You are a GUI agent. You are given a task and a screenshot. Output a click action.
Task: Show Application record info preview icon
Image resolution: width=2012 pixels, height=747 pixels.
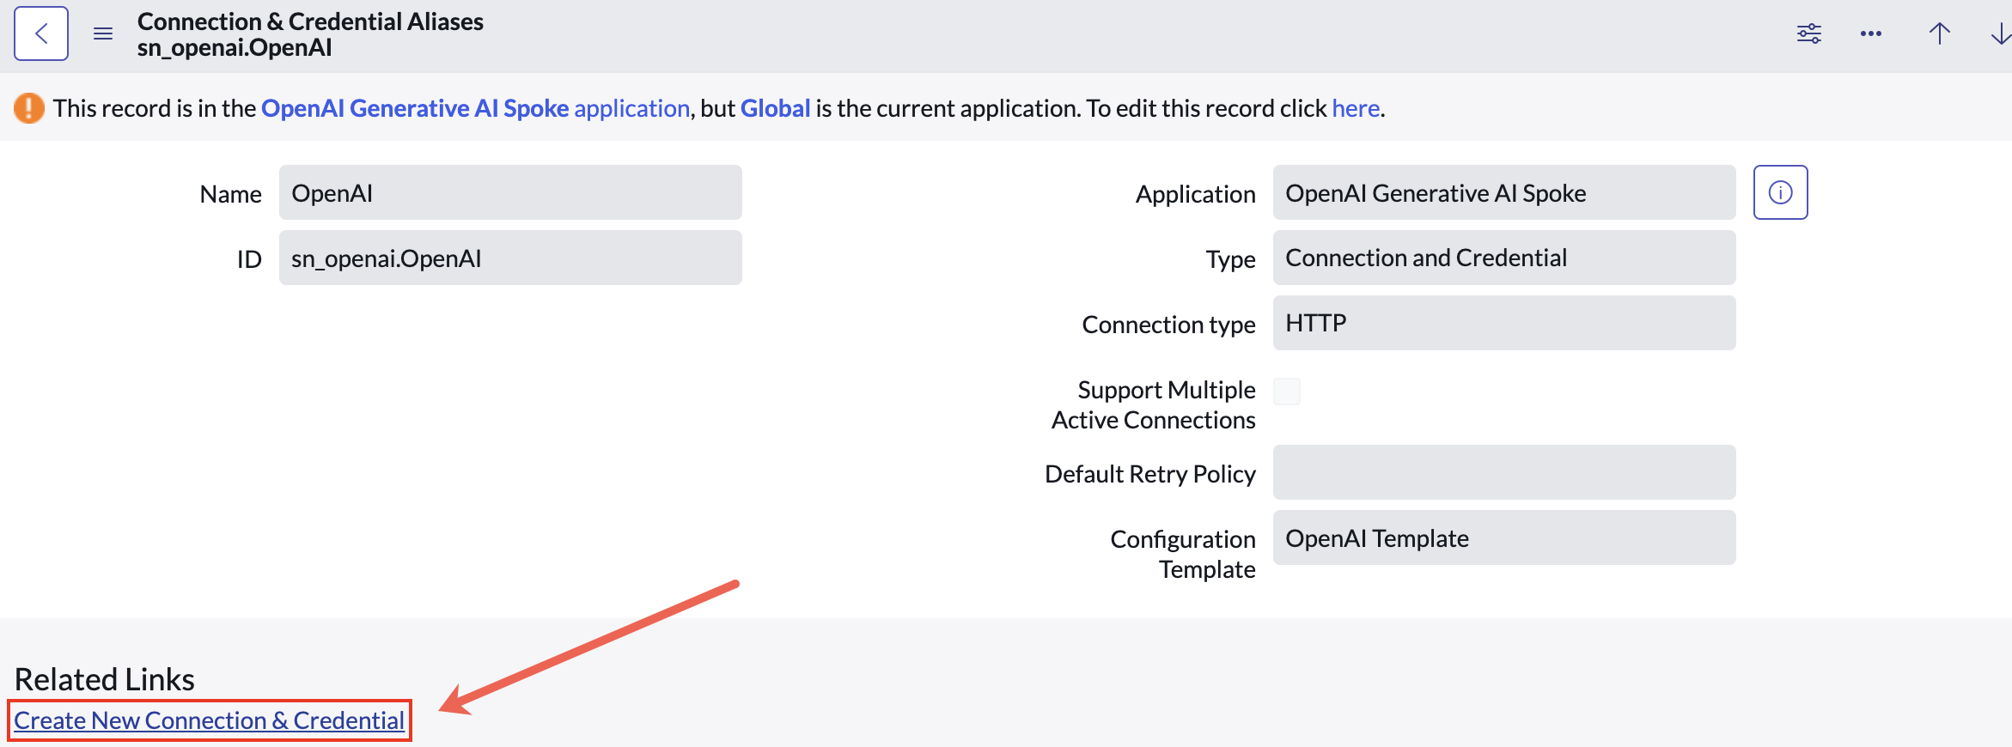(1781, 192)
